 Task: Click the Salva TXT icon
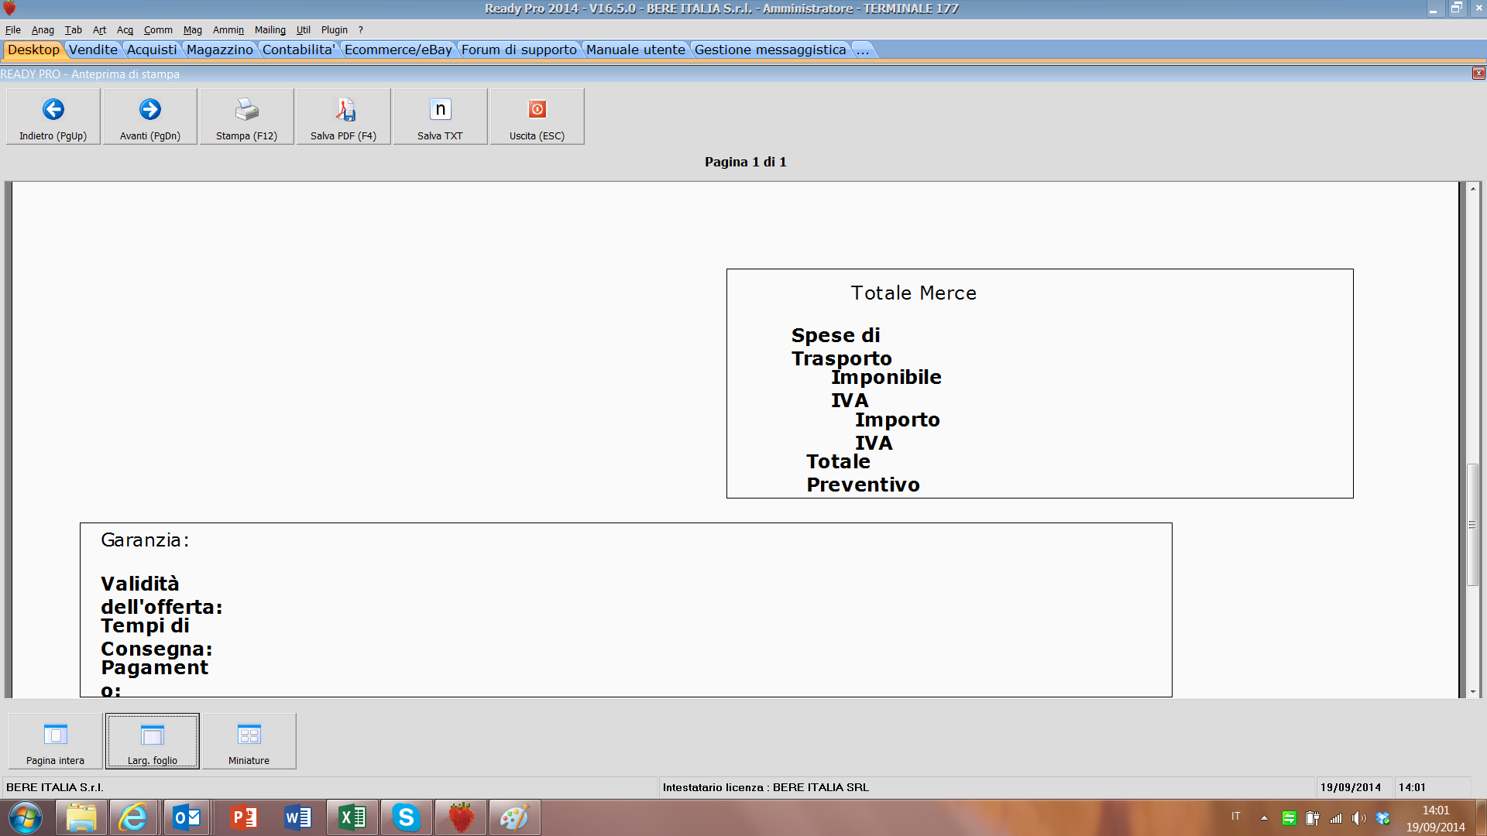point(440,110)
